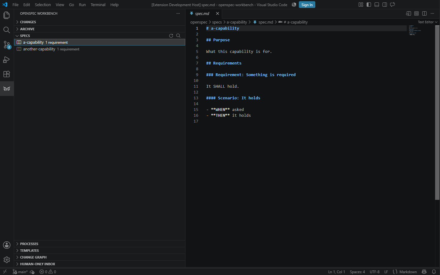Click the '## Requirements' heading line
The image size is (440, 275).
[x=224, y=63]
